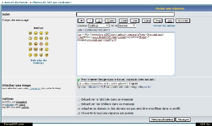Viewport: 212px width, 126px height.
Task: Insert the sunglasses cool smiley
Action: pyautogui.click(x=41, y=39)
